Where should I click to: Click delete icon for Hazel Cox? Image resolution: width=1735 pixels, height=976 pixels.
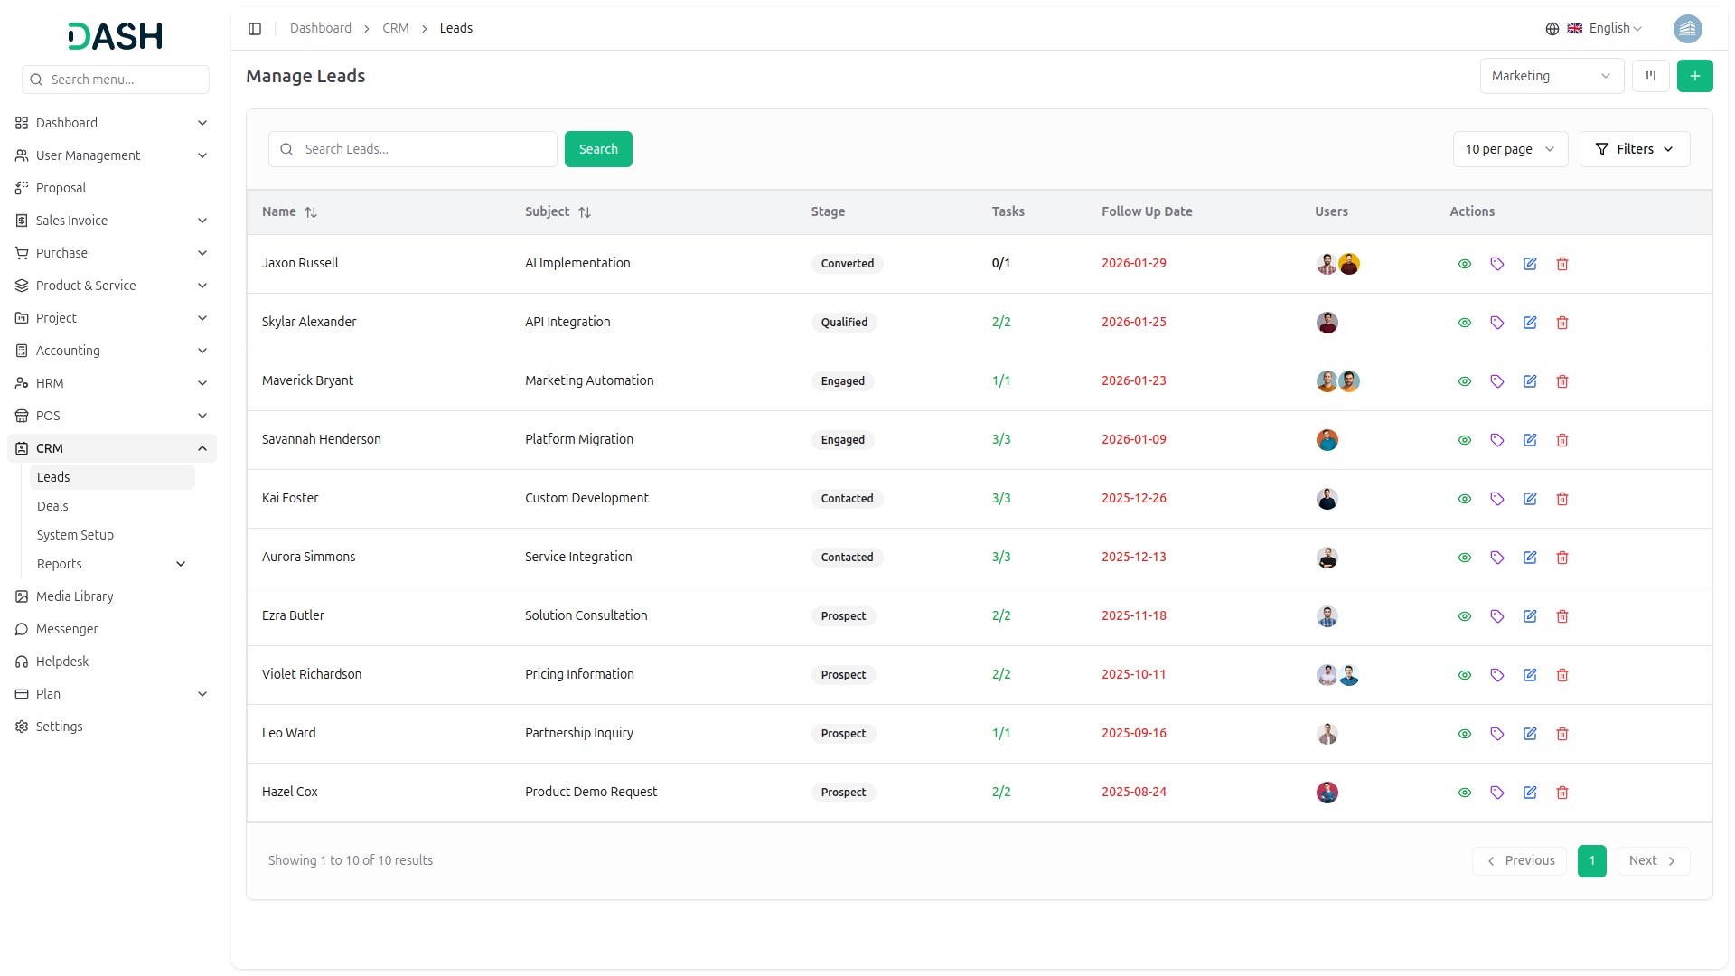point(1562,793)
